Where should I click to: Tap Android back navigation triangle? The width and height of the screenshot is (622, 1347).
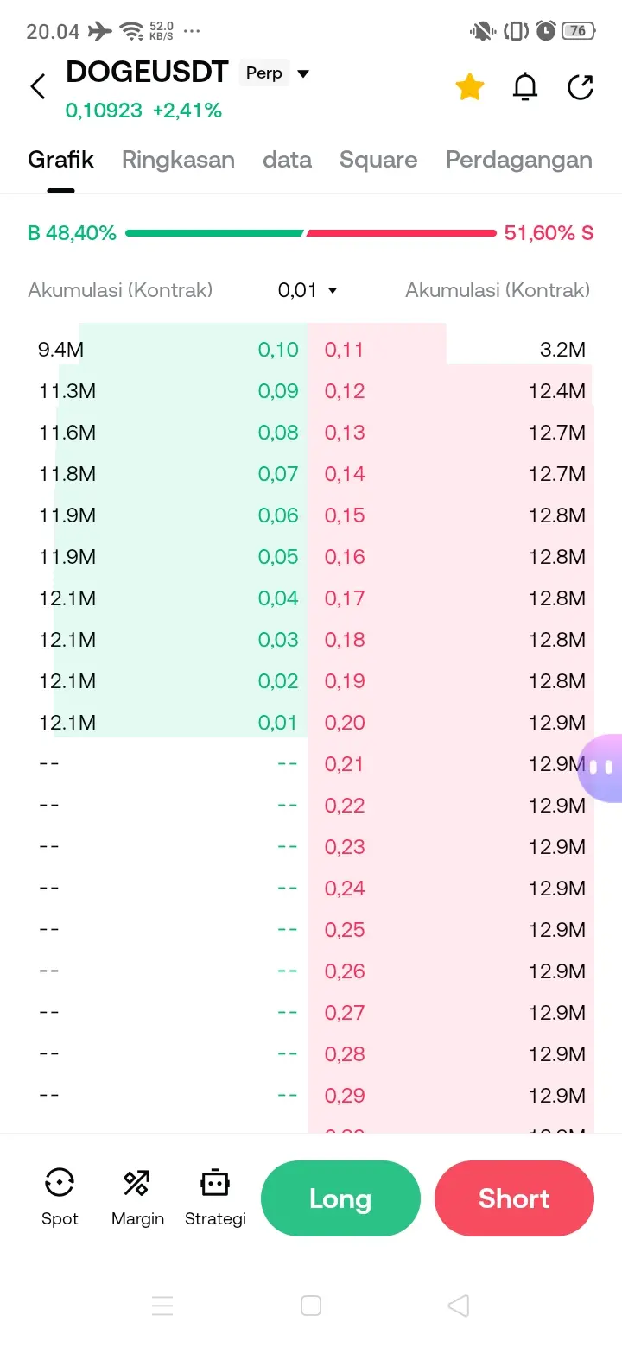click(459, 1306)
